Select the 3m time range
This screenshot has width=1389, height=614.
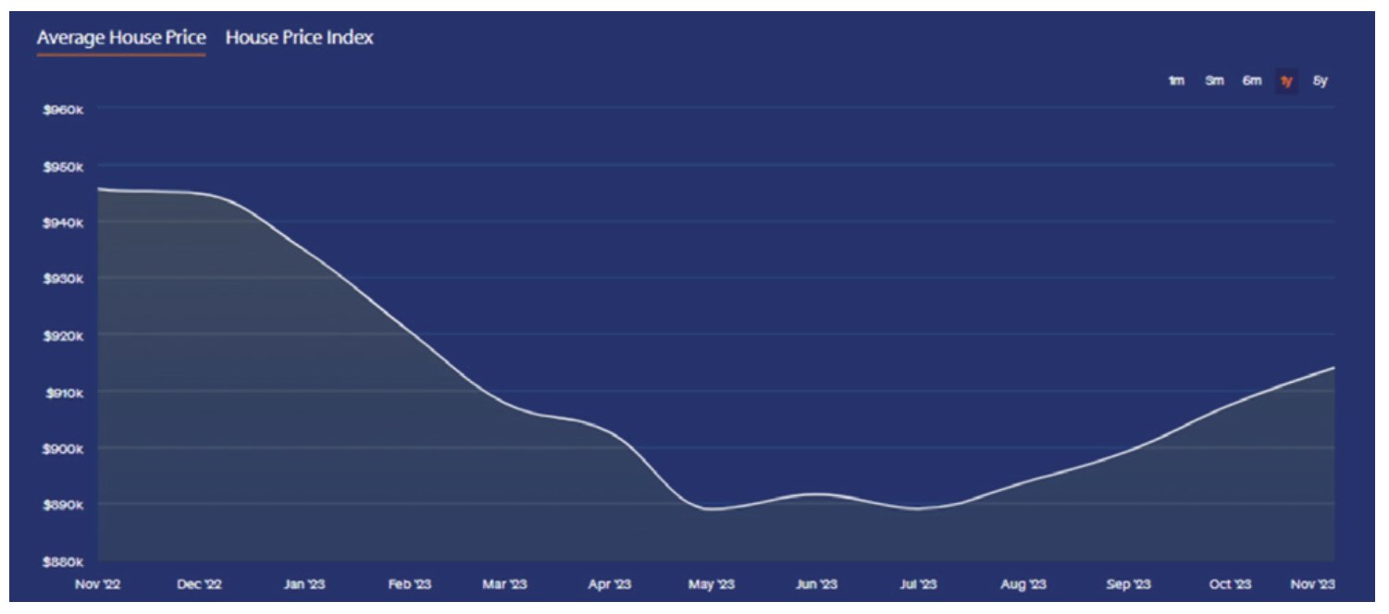coord(1215,81)
